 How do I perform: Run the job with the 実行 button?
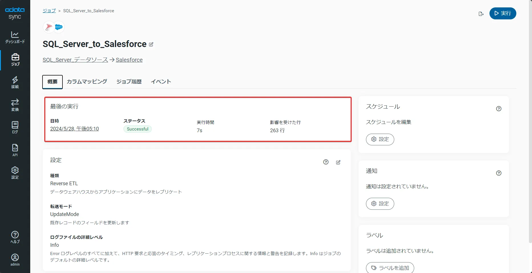503,13
